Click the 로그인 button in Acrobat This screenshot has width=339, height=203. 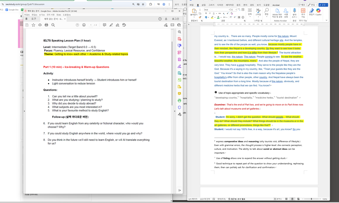(175, 19)
